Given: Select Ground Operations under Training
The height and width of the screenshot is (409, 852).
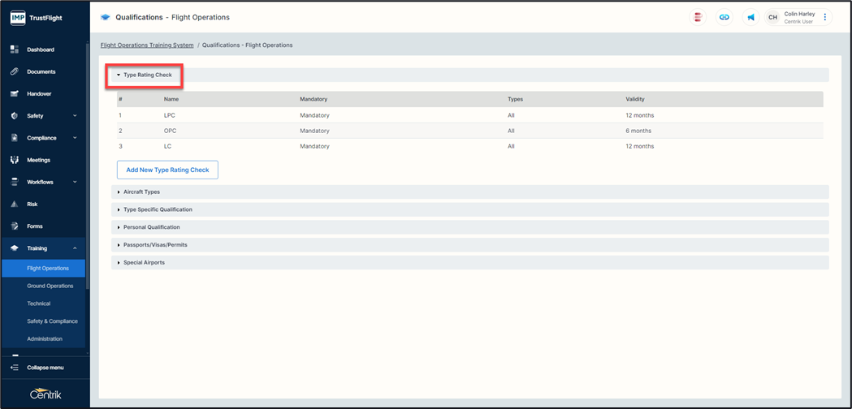Looking at the screenshot, I should coord(50,286).
